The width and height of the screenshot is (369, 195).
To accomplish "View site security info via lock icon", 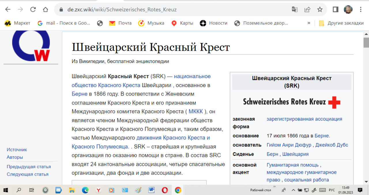I will 61,10.
